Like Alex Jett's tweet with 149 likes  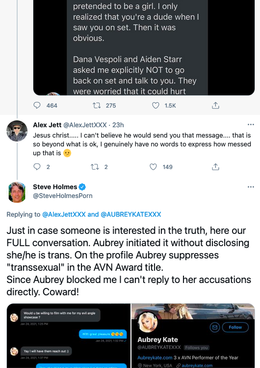tap(153, 167)
